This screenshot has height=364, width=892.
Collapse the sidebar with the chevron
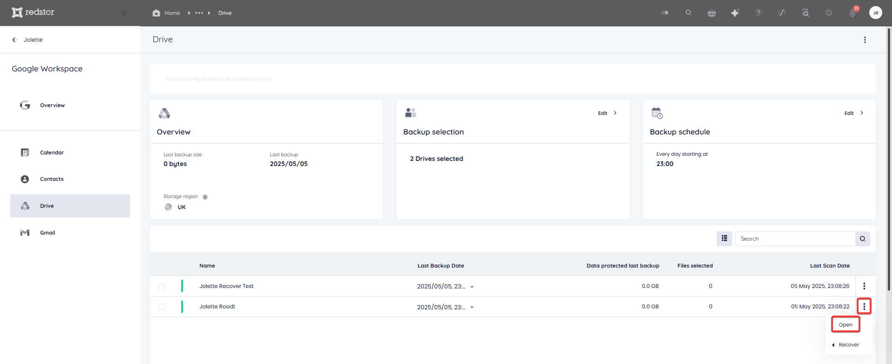[124, 13]
